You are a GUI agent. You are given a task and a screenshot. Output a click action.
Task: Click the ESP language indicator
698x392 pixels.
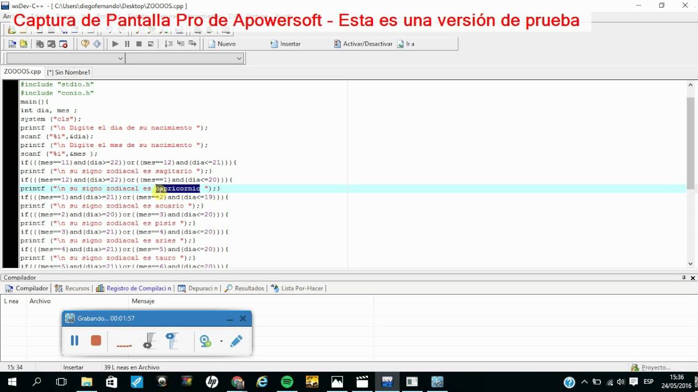click(648, 382)
